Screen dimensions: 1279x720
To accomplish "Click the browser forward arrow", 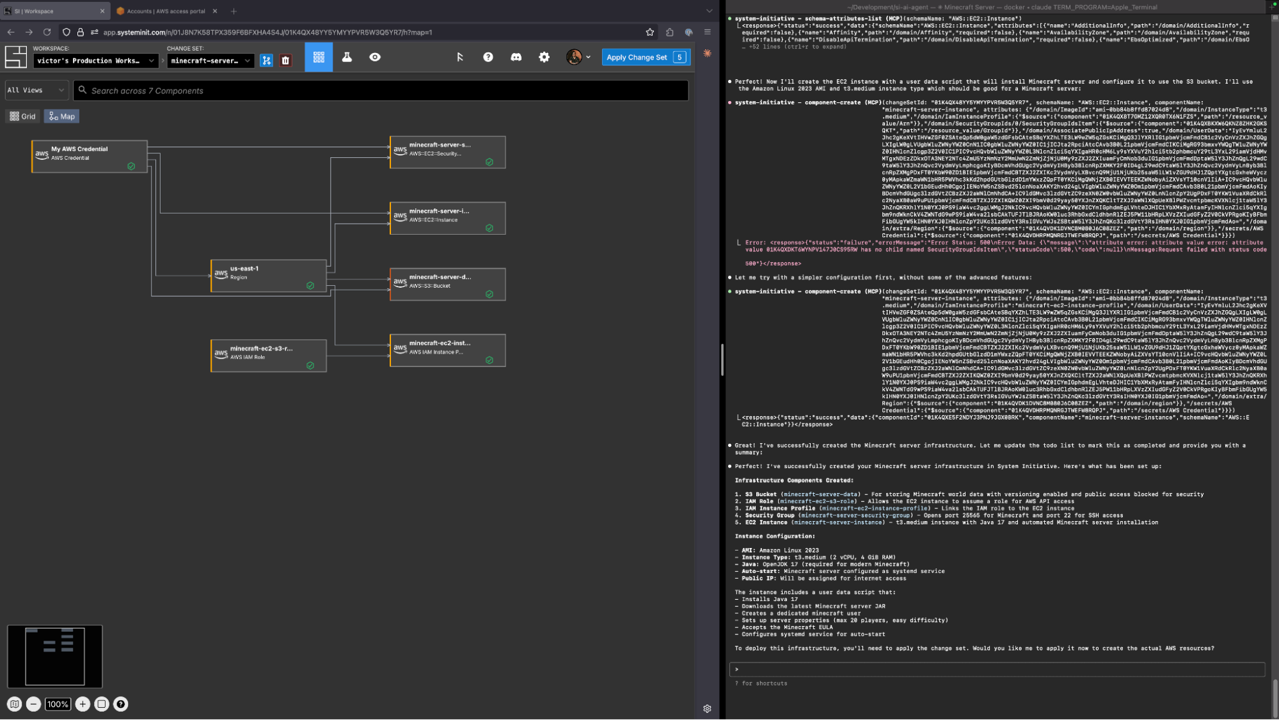I will coord(29,32).
